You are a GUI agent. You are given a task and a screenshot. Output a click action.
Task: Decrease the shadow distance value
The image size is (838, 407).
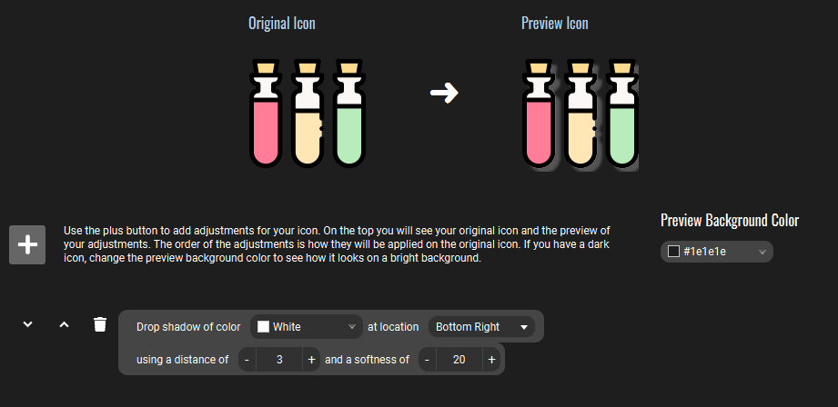coord(247,360)
